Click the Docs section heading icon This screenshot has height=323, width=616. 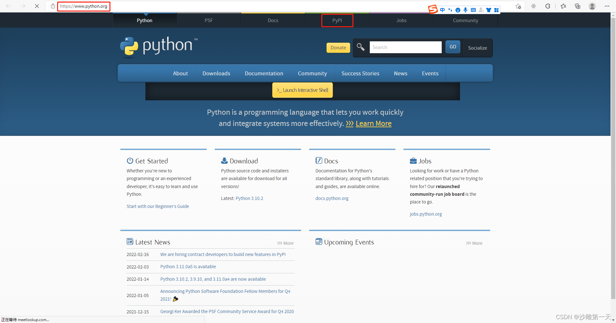[x=319, y=161]
